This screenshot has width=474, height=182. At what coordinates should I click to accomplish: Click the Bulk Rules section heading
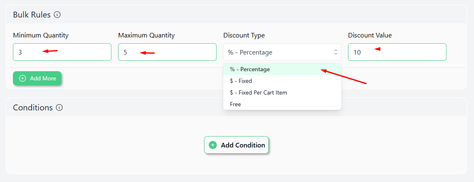point(32,15)
